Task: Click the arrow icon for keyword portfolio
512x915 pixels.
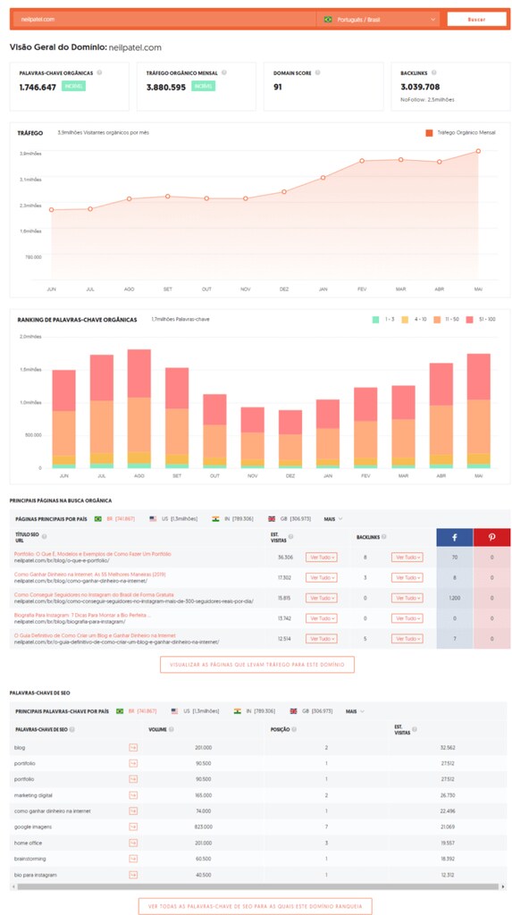Action: pos(133,779)
